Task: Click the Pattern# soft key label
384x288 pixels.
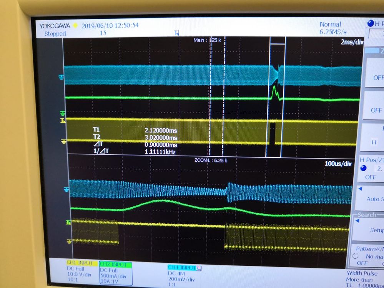Action: coord(370,249)
